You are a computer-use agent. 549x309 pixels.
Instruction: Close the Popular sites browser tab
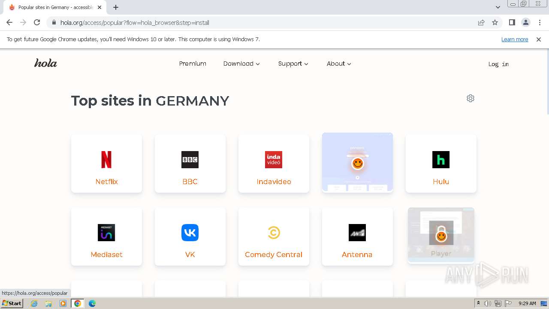[x=100, y=7]
